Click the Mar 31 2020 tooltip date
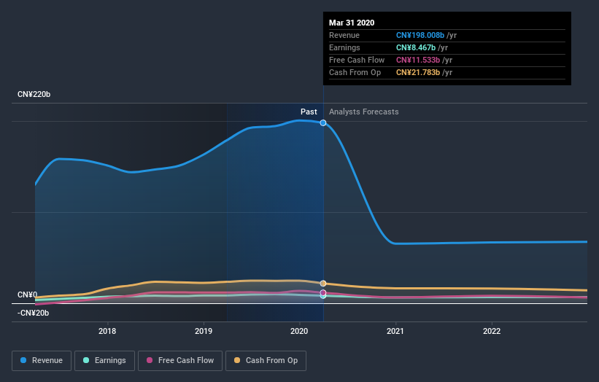This screenshot has height=382, width=599. [x=352, y=23]
